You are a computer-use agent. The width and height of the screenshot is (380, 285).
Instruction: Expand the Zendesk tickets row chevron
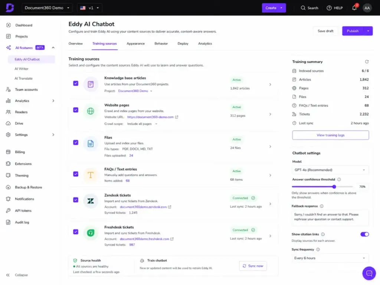[270, 204]
